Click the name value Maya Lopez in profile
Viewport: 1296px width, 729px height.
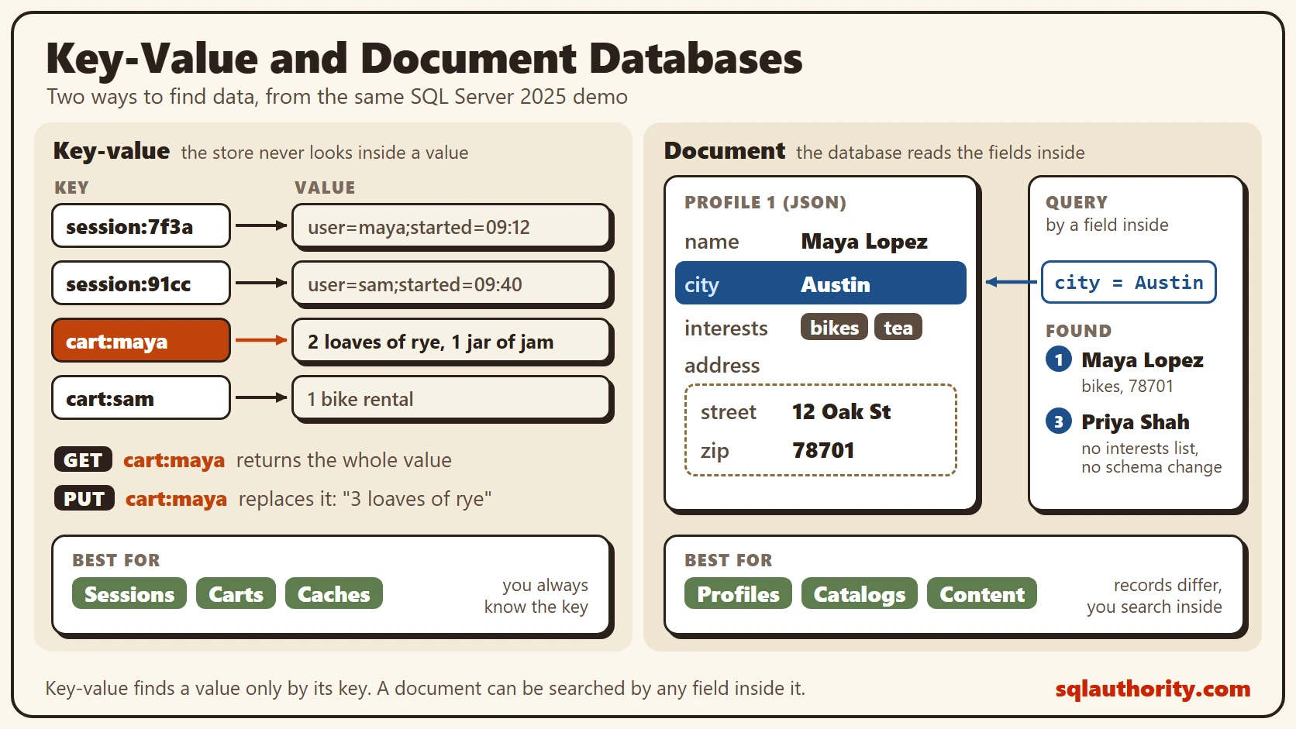tap(864, 242)
